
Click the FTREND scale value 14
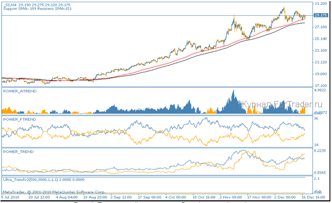(316, 145)
